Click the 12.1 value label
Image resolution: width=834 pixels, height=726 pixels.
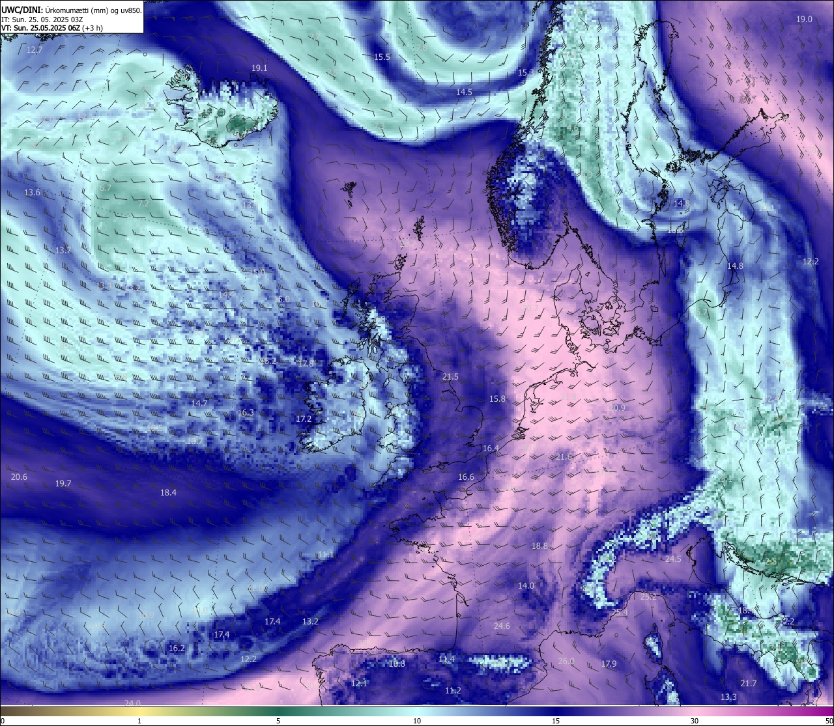(x=359, y=684)
